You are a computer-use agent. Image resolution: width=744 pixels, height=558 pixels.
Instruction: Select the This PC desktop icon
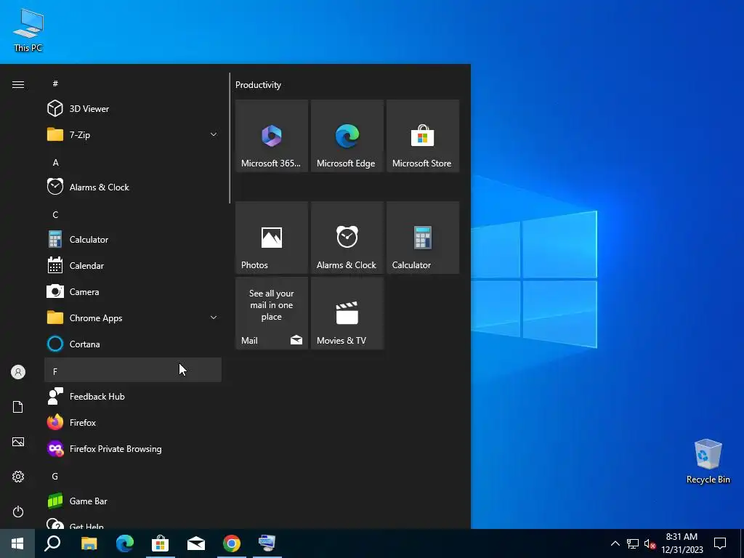pos(28,30)
